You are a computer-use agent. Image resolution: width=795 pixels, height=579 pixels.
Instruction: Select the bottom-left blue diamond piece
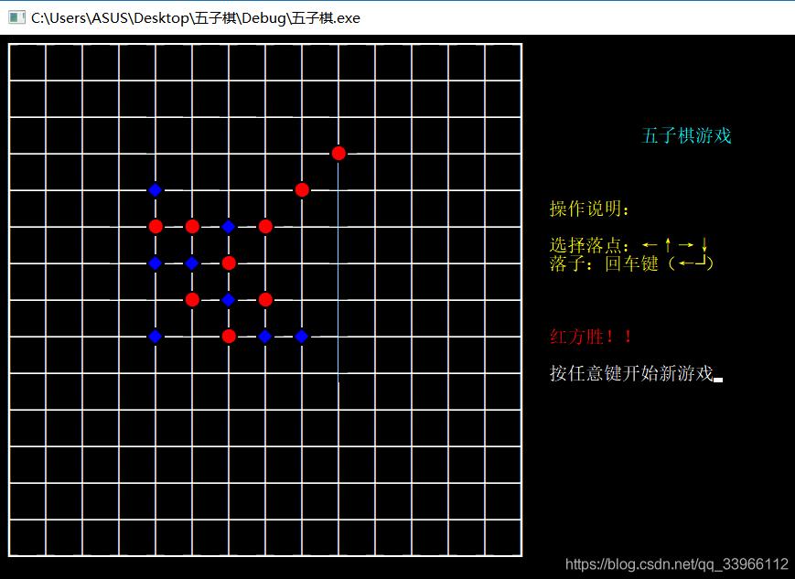tap(156, 336)
